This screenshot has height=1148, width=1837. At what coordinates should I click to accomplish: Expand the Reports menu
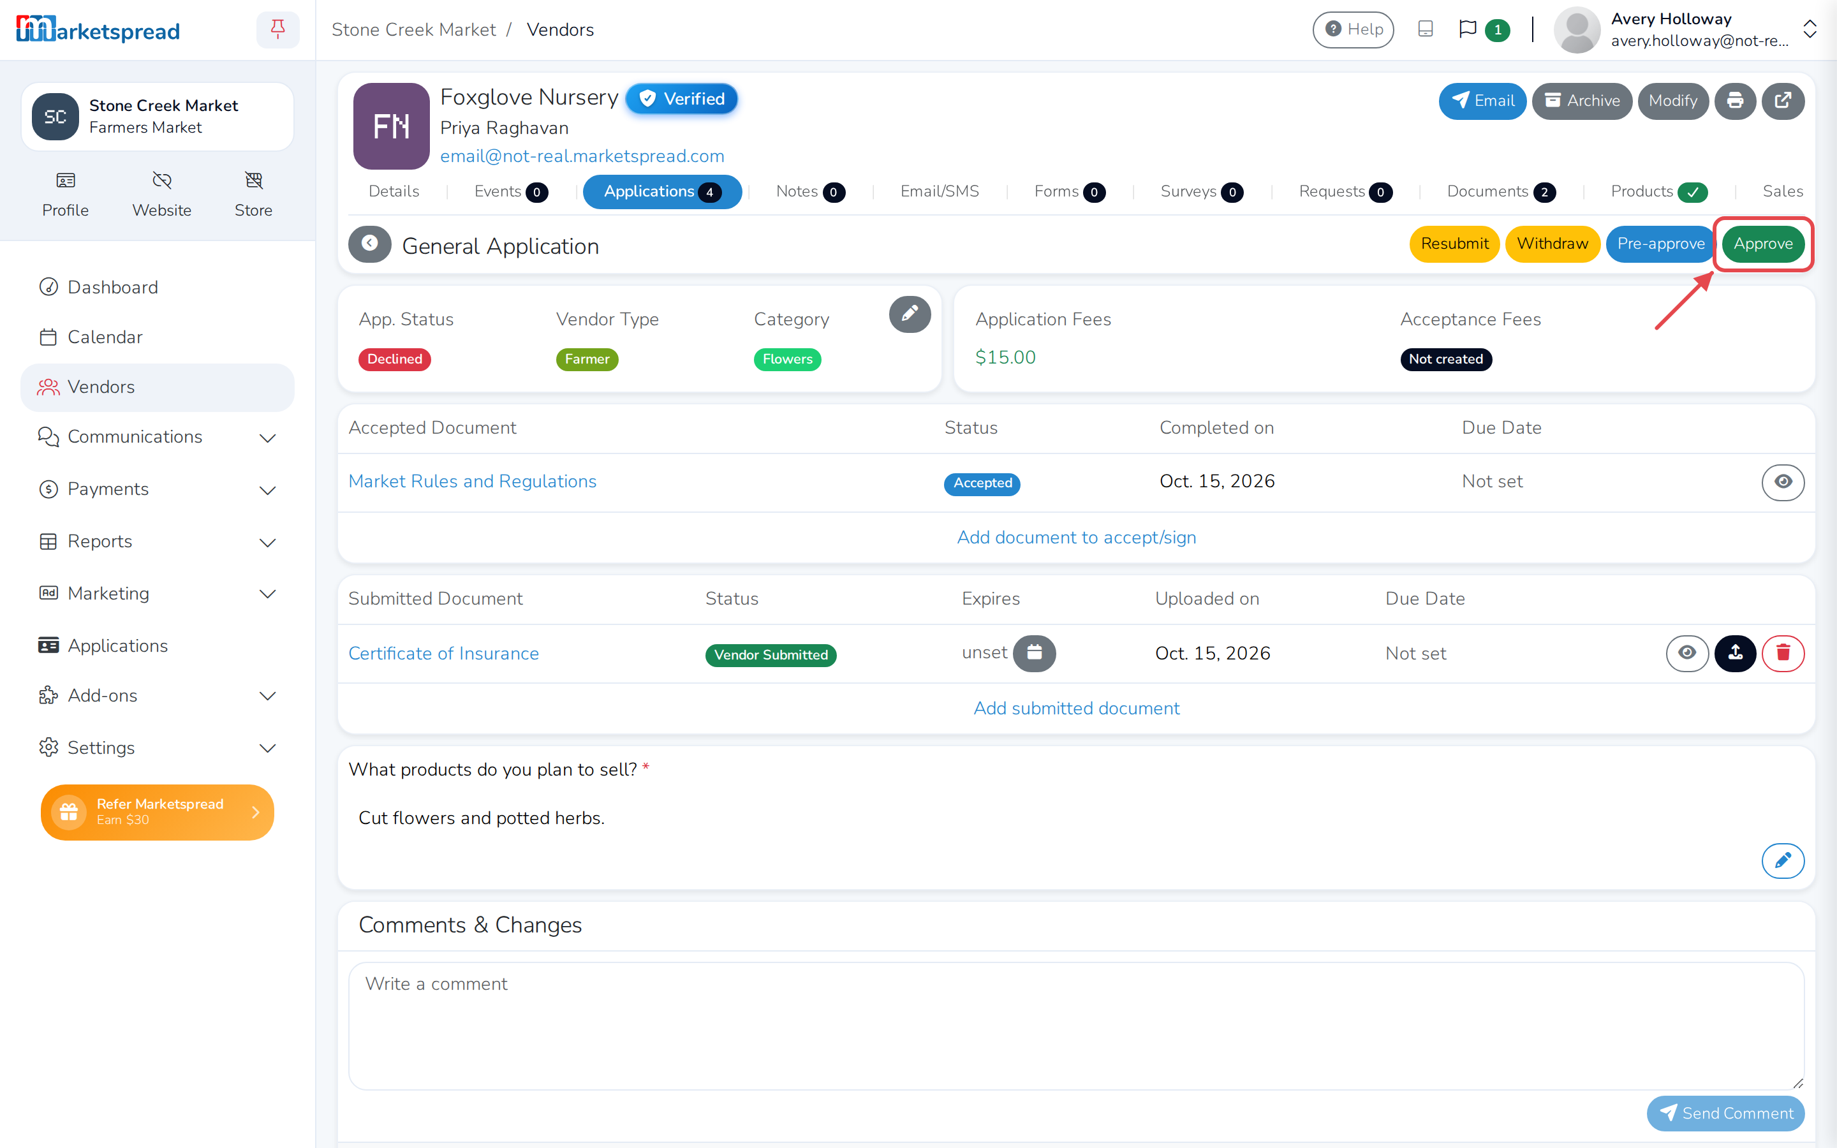point(157,541)
